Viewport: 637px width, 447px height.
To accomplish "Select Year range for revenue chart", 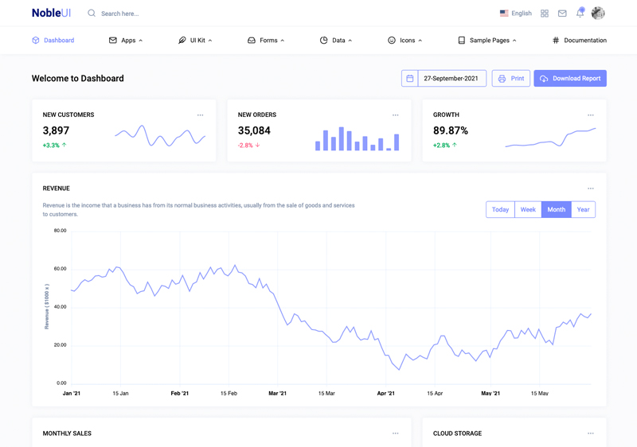I will pyautogui.click(x=583, y=210).
